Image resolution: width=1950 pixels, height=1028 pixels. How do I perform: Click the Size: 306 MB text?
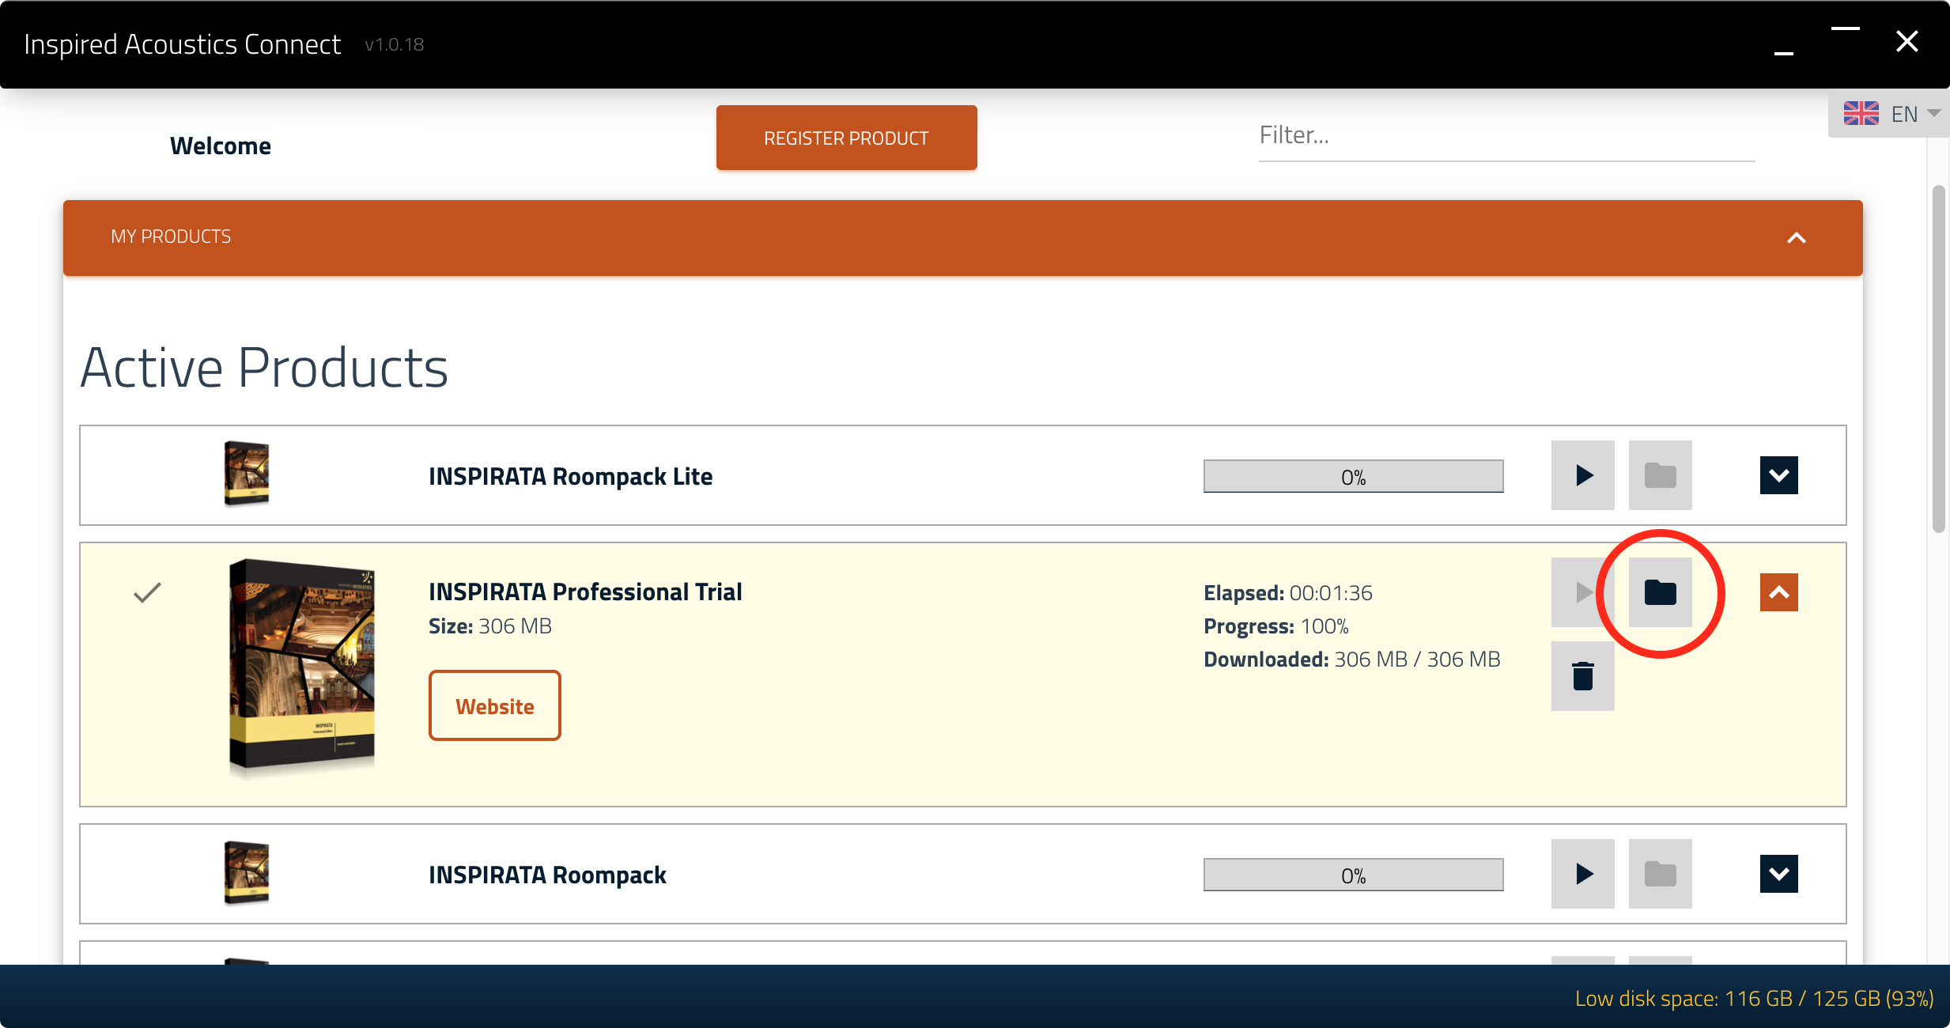click(x=490, y=625)
